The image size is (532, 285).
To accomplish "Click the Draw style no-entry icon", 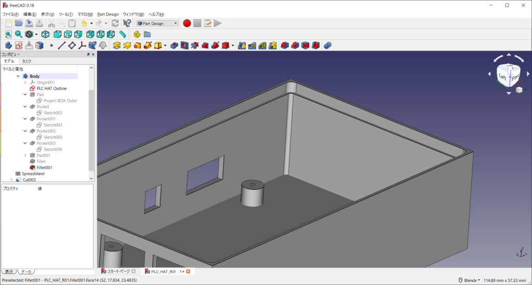I will pyautogui.click(x=30, y=34).
